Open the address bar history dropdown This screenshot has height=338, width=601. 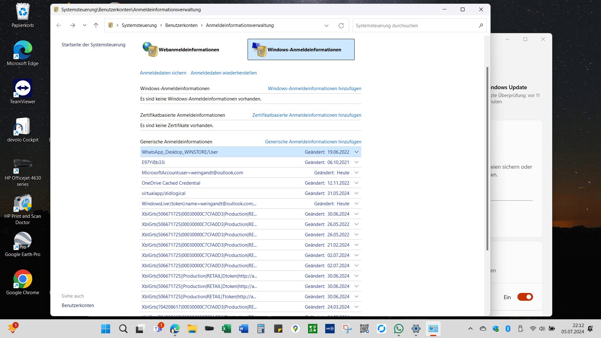pyautogui.click(x=326, y=26)
